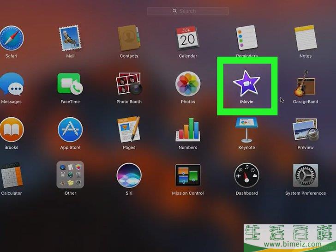Viewport: 336px width, 252px height.
Task: Click the "FaceTime" label text
Action: click(x=70, y=102)
